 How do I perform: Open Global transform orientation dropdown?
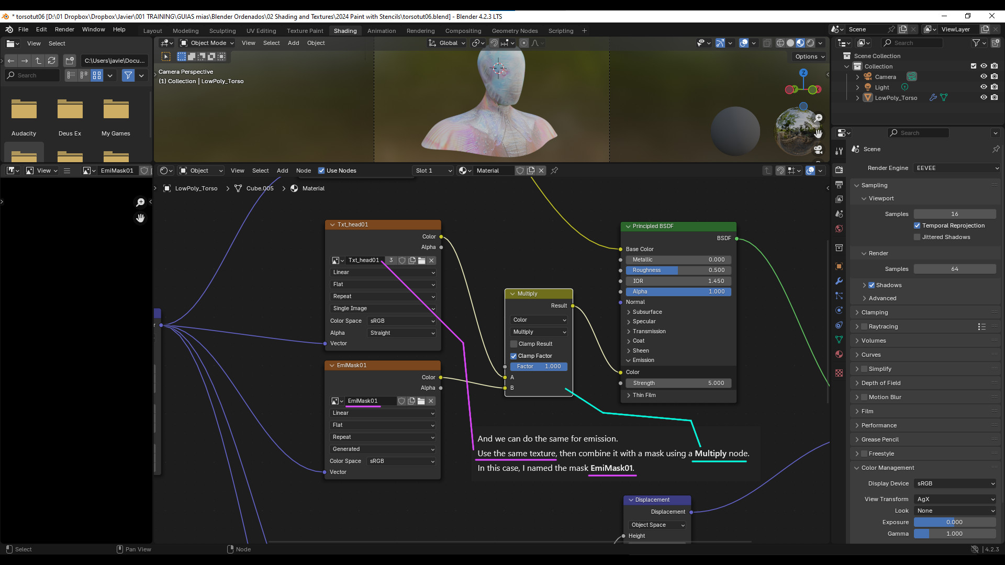447,43
